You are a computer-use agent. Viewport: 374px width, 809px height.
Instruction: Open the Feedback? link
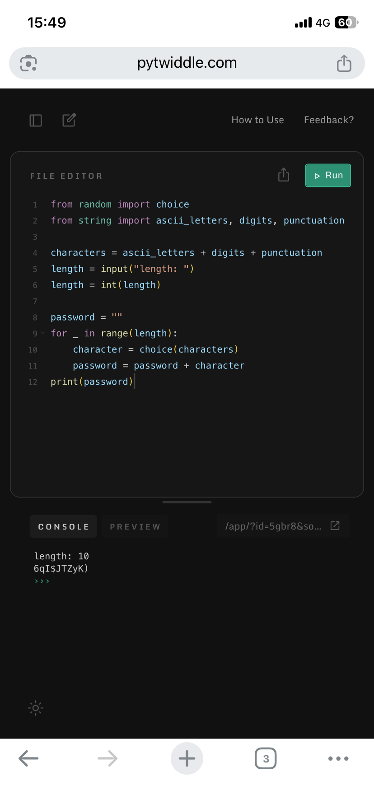tap(329, 120)
